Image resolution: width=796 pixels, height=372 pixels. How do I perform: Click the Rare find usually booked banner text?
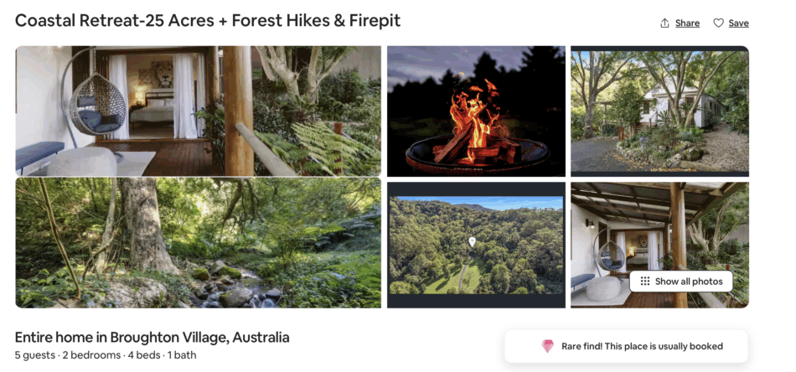(x=642, y=346)
